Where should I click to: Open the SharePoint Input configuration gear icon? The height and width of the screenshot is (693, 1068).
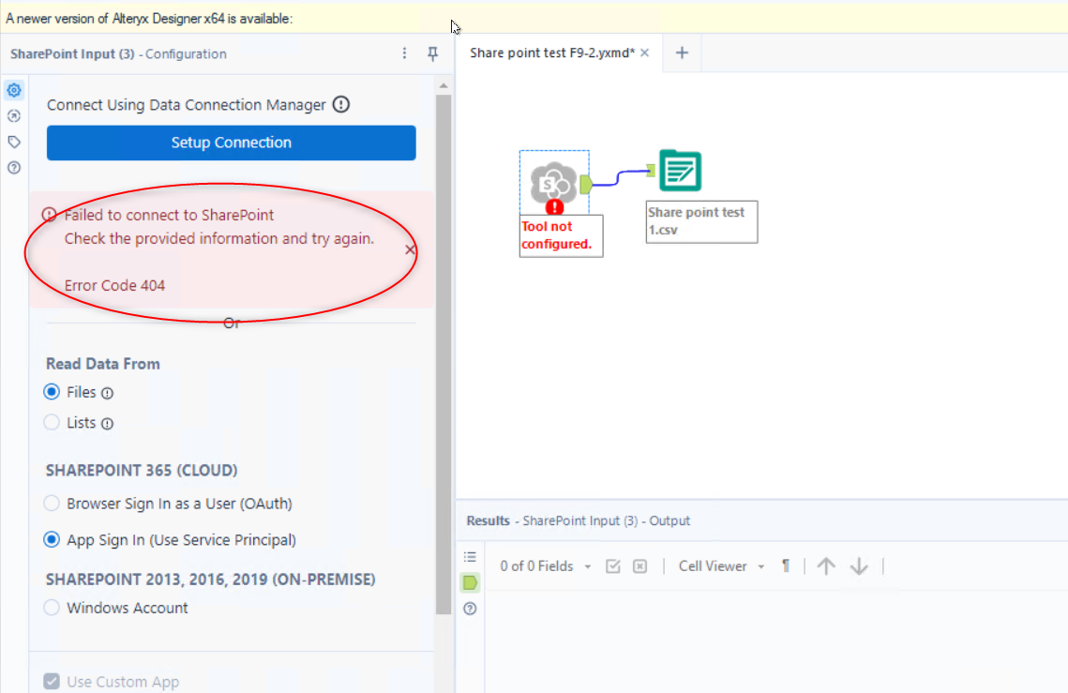click(13, 90)
